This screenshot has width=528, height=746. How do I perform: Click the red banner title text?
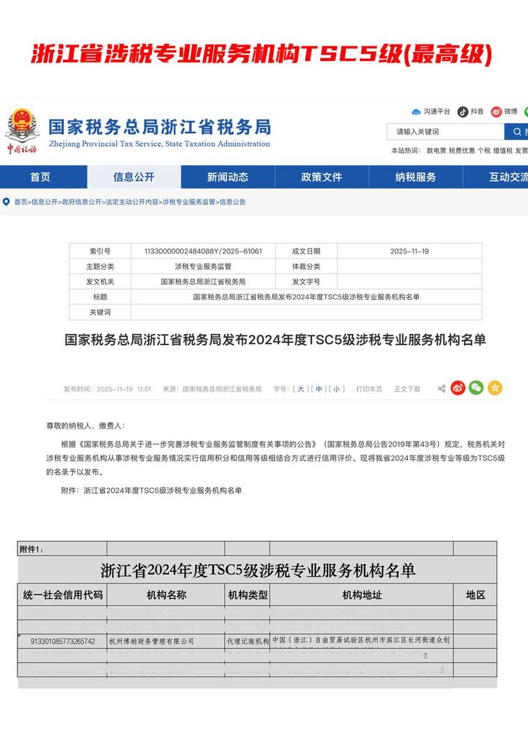(x=261, y=54)
